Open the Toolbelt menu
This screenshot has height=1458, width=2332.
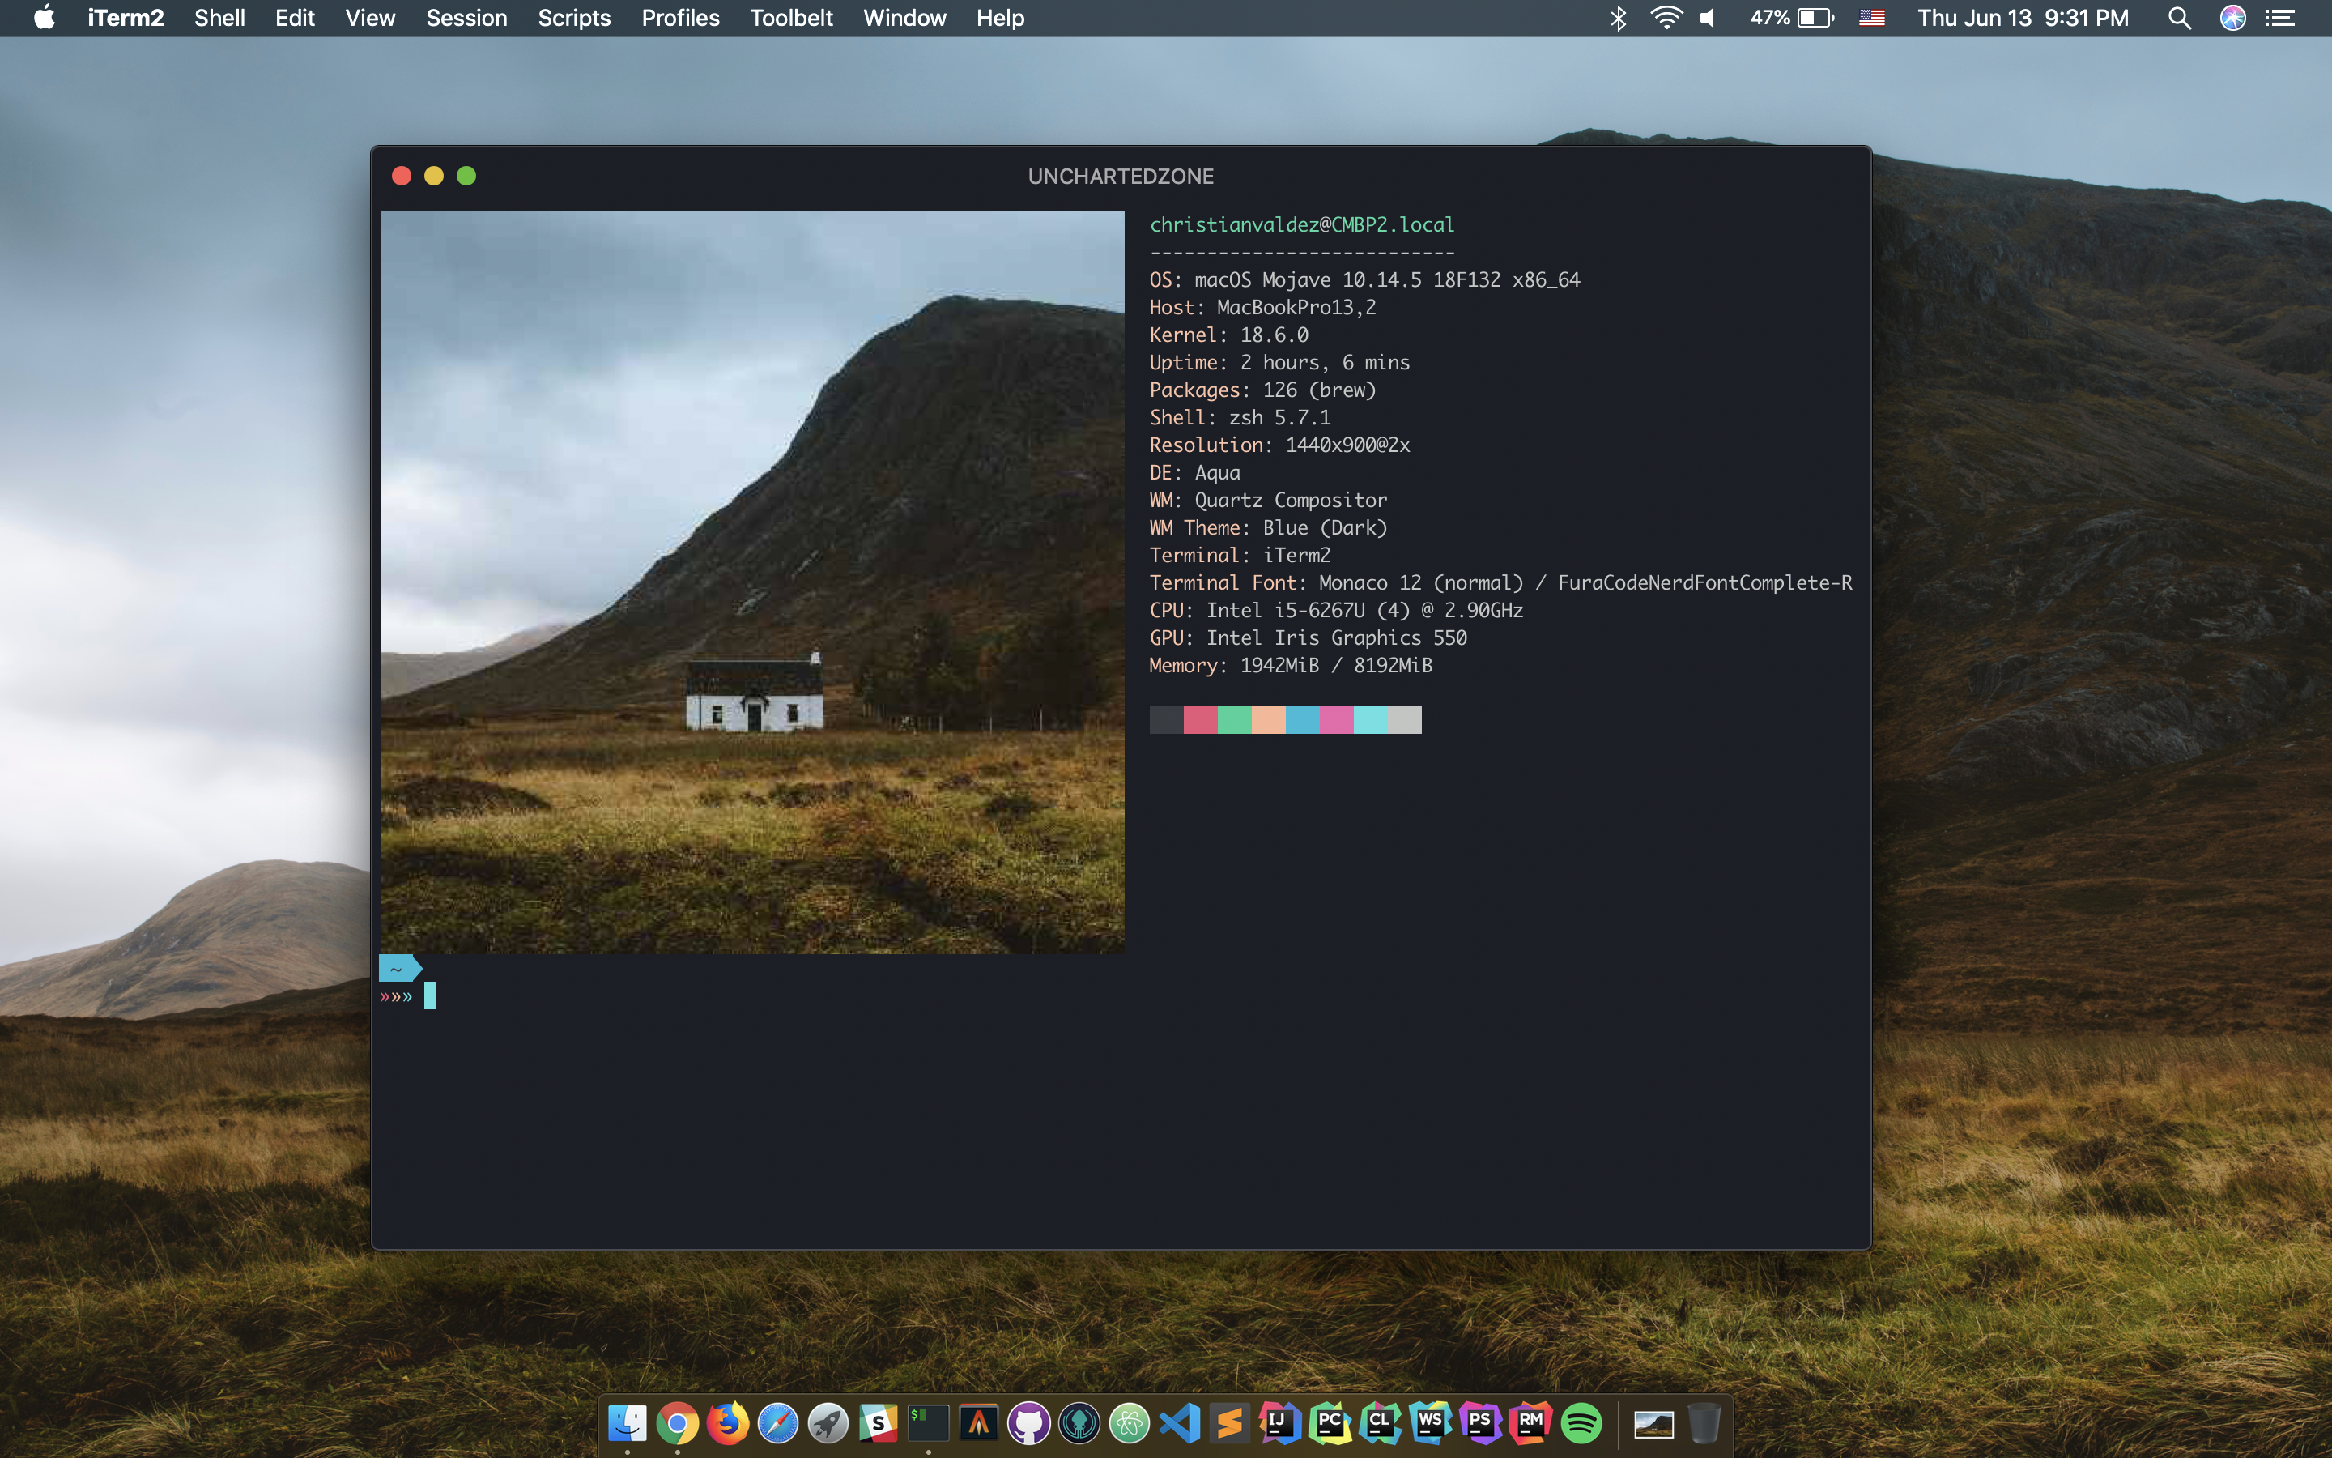790,17
